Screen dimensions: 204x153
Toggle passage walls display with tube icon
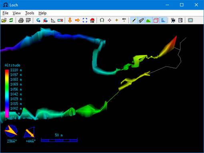click(x=141, y=20)
